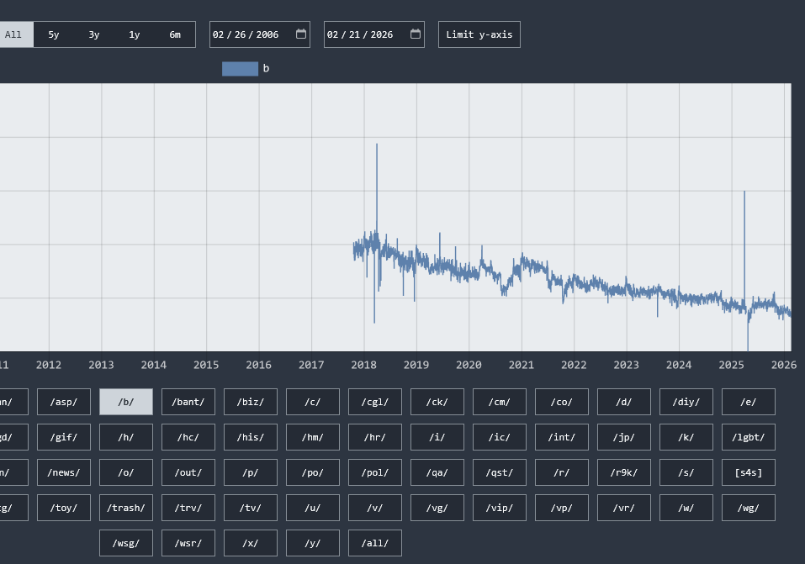
Task: Show the /jp/ board data
Action: (x=624, y=437)
